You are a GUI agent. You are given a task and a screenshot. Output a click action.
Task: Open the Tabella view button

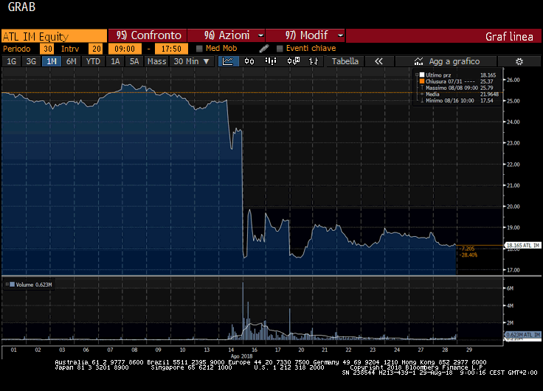[x=345, y=61]
